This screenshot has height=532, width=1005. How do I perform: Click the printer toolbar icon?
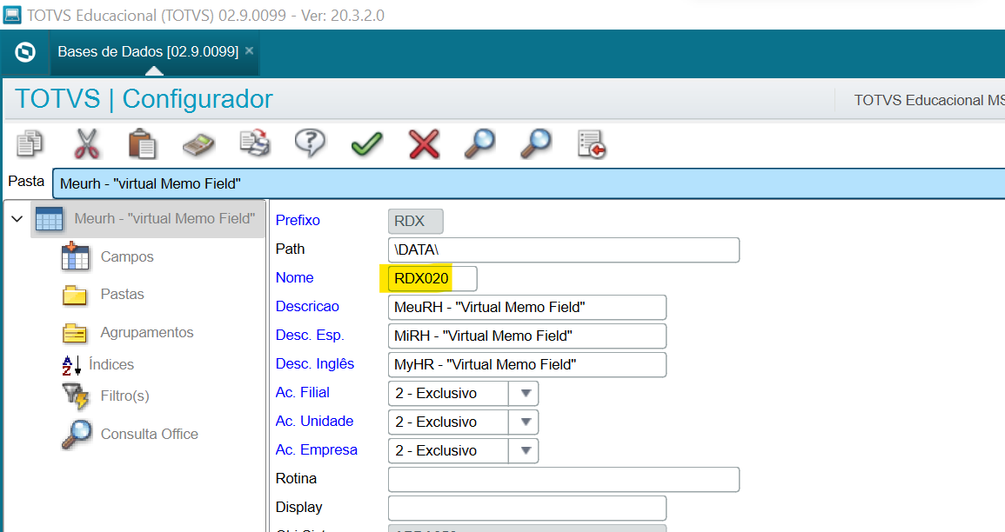[x=255, y=143]
